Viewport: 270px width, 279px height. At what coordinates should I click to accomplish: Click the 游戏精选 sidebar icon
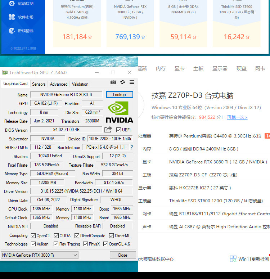coord(12,31)
